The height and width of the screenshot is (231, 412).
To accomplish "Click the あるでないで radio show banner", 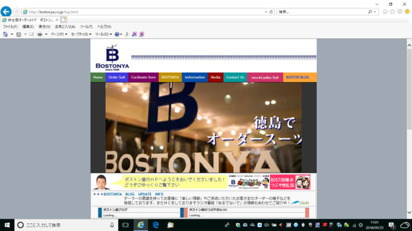I will 249,182.
